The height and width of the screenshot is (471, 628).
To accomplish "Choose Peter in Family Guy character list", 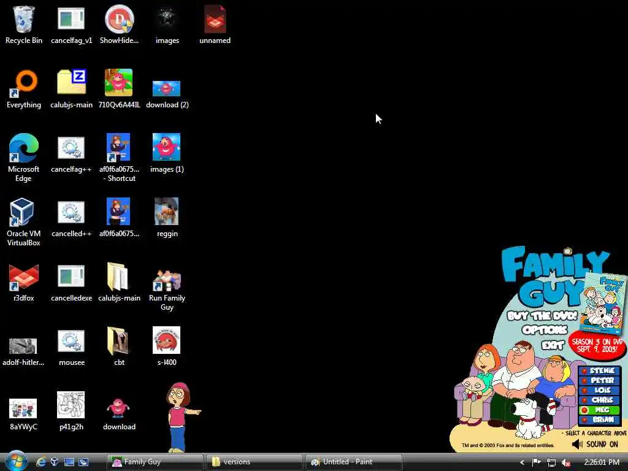I will tap(599, 380).
